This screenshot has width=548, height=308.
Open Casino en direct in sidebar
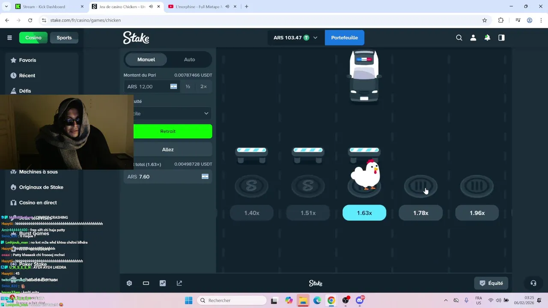tap(42, 203)
